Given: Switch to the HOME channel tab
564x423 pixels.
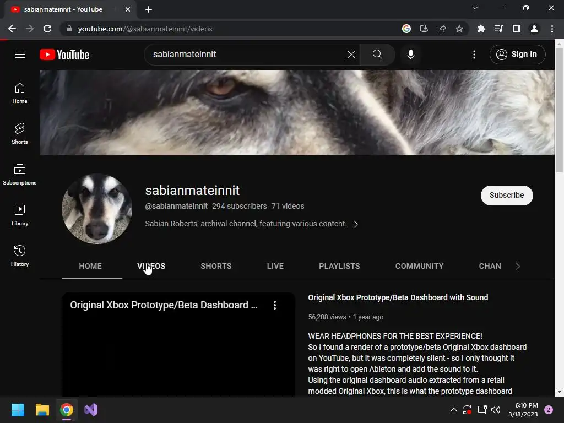Looking at the screenshot, I should click(x=90, y=266).
